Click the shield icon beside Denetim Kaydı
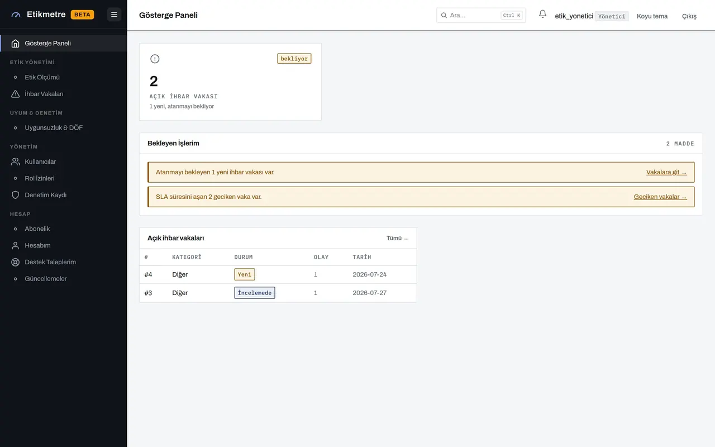This screenshot has width=715, height=447. click(16, 195)
